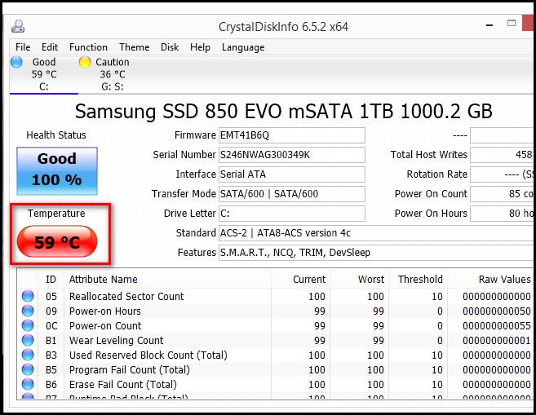
Task: Open the Function menu
Action: tap(88, 47)
